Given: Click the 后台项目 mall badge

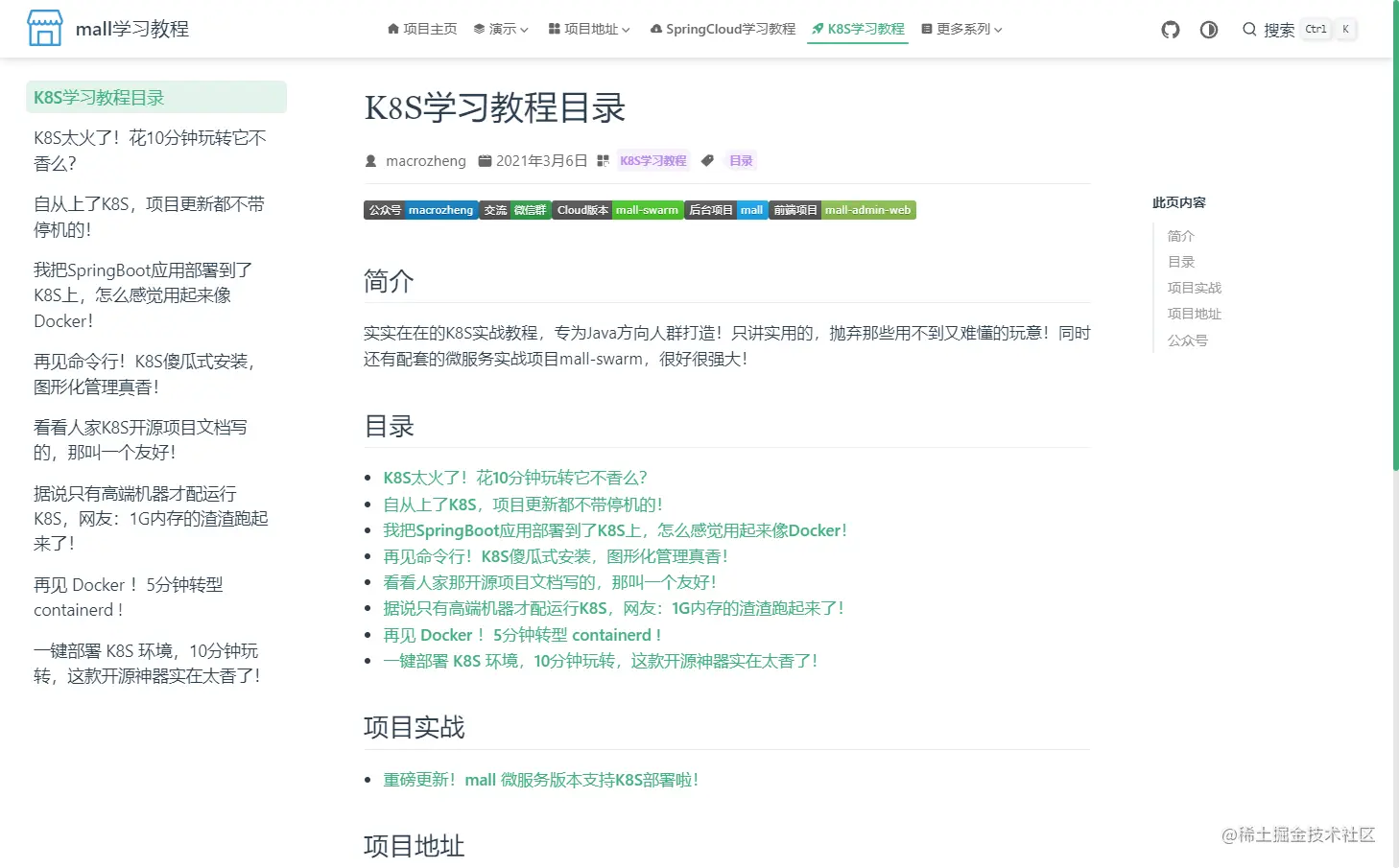Looking at the screenshot, I should coord(726,210).
